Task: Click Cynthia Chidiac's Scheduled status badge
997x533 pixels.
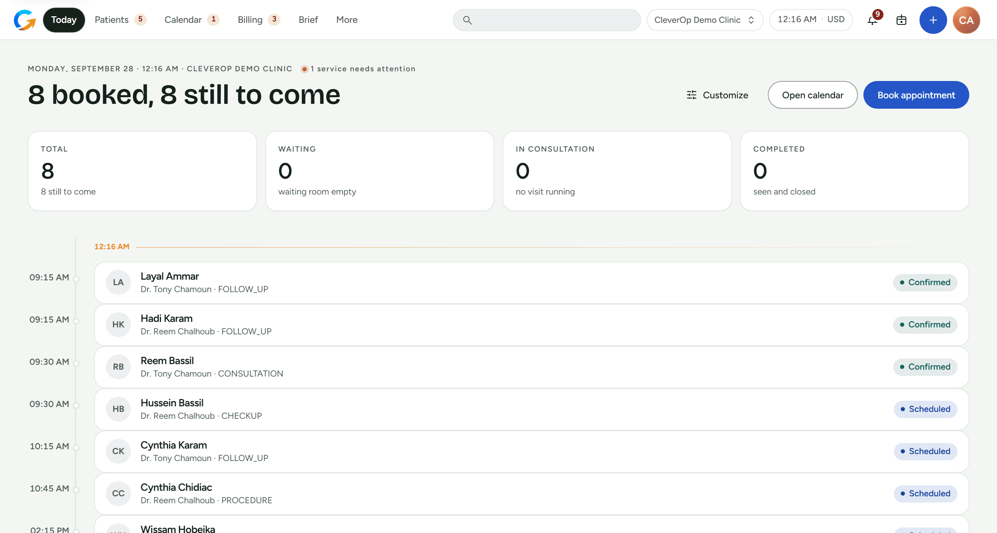Action: pos(925,493)
